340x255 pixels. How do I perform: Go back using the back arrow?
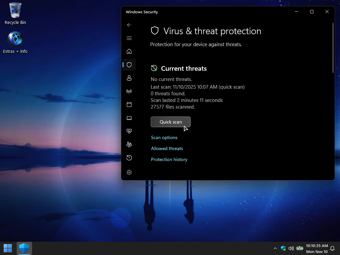[129, 25]
